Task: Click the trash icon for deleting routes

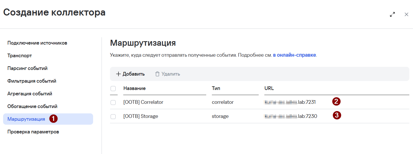Action: pyautogui.click(x=157, y=74)
